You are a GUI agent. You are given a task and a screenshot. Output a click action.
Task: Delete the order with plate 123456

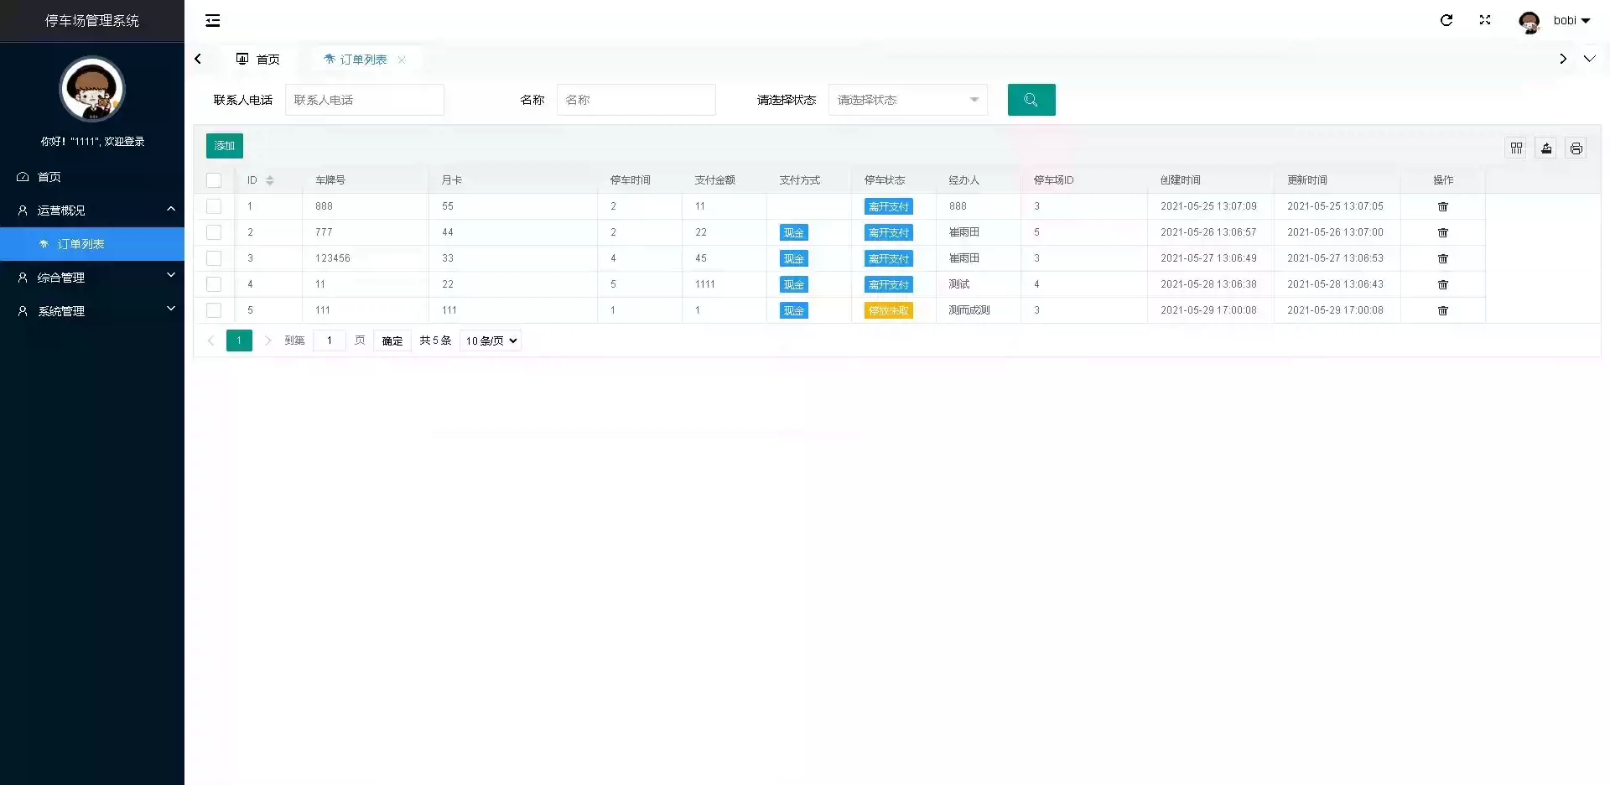pyautogui.click(x=1442, y=258)
